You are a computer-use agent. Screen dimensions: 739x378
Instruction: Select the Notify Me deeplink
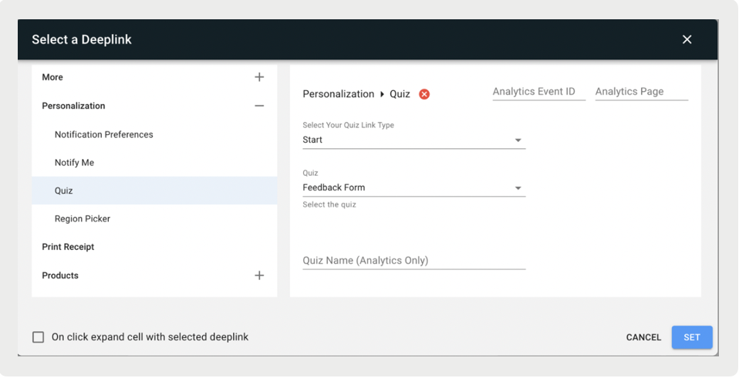click(x=154, y=163)
